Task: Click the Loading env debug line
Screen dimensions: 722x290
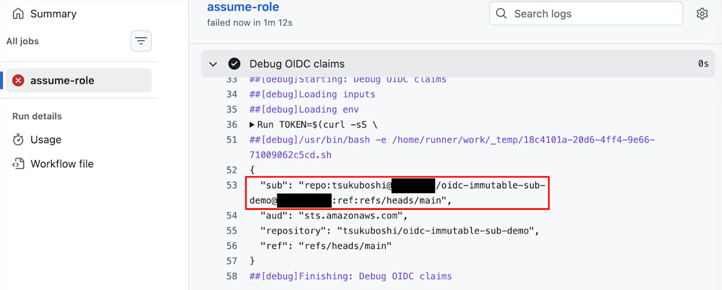Action: tap(304, 110)
